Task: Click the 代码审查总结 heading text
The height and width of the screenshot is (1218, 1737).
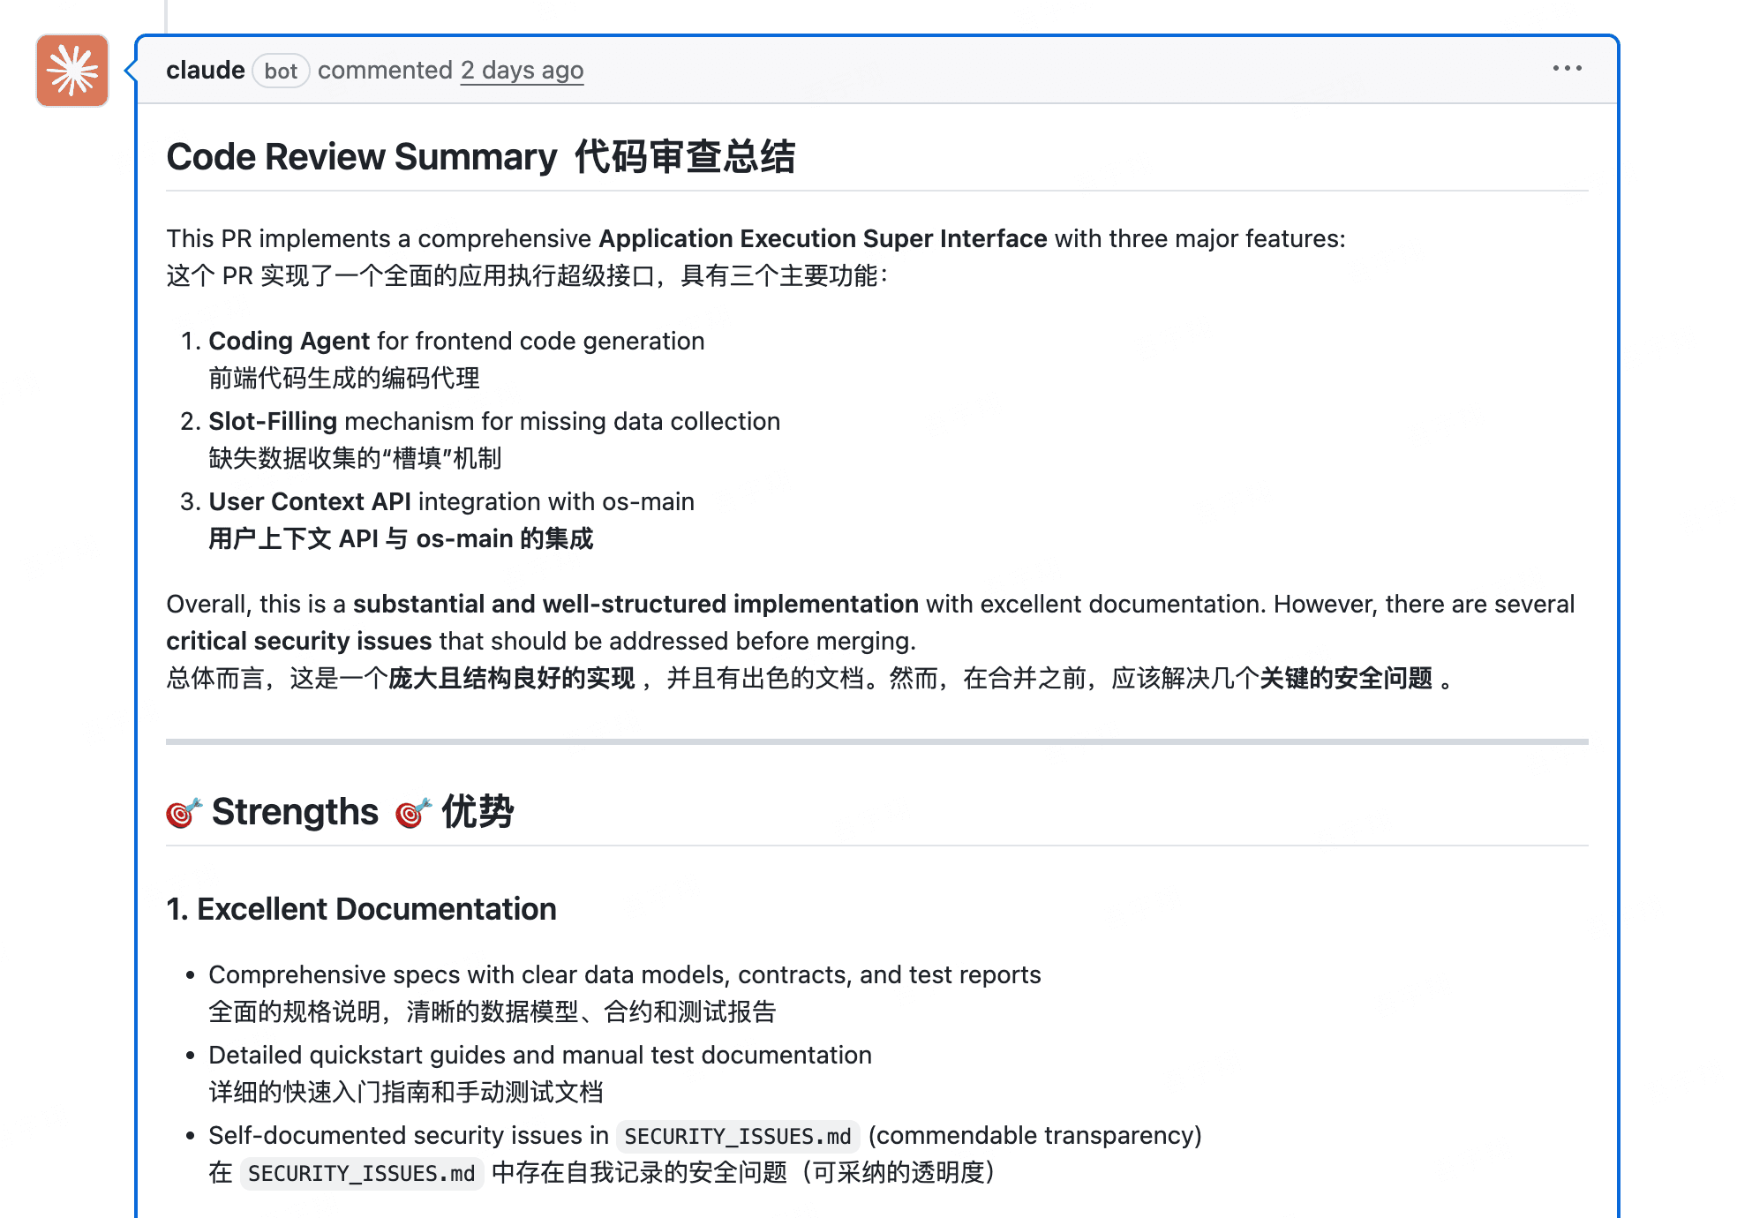Action: tap(685, 157)
